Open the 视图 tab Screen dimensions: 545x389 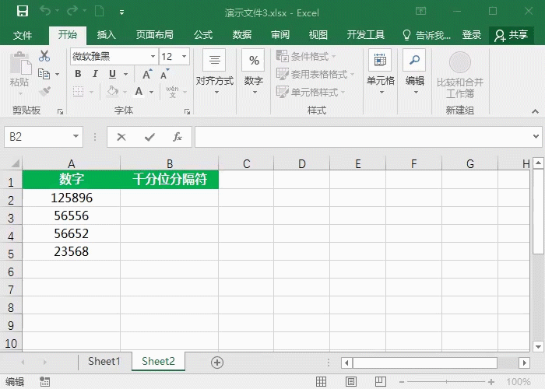click(318, 35)
